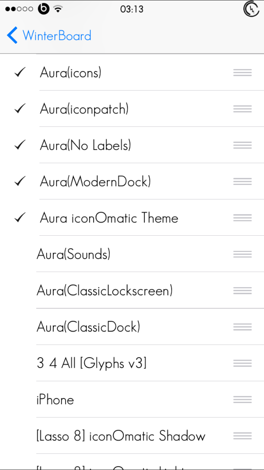Uncheck the Aura(iconpatch) theme checkmark
Screen dimensions: 264x470
[x=20, y=109]
